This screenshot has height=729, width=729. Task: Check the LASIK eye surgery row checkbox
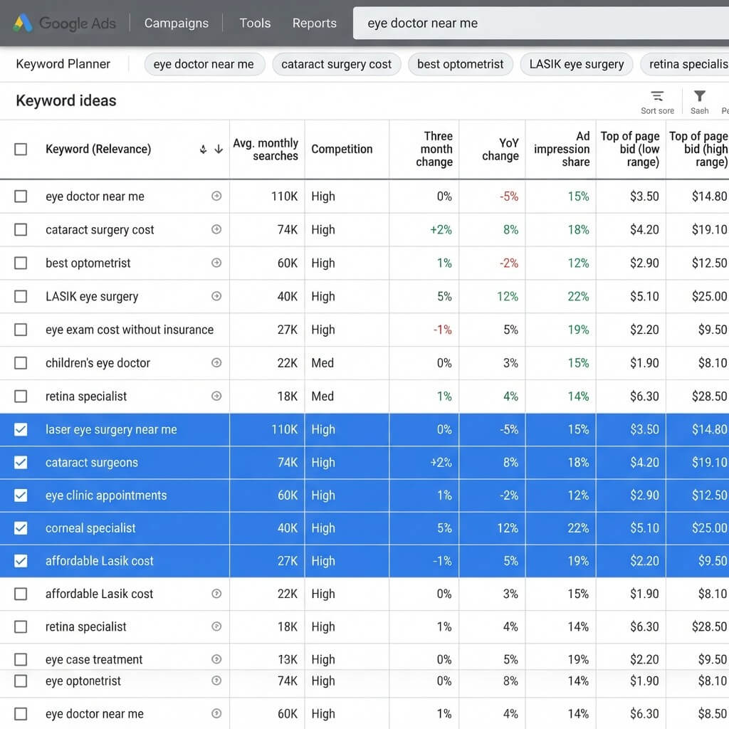pyautogui.click(x=21, y=296)
